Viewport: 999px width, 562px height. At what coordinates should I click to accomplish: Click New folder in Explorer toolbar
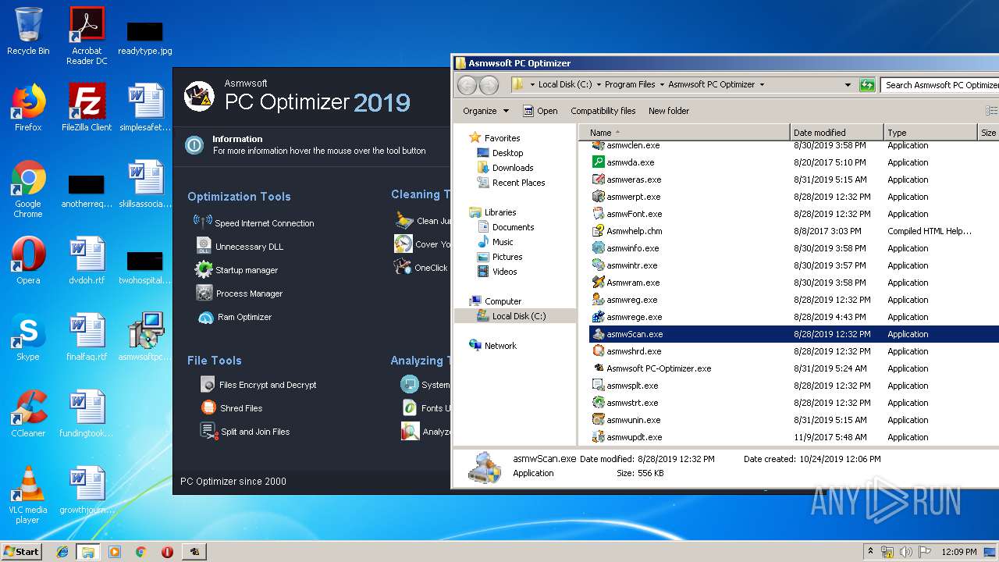point(669,111)
